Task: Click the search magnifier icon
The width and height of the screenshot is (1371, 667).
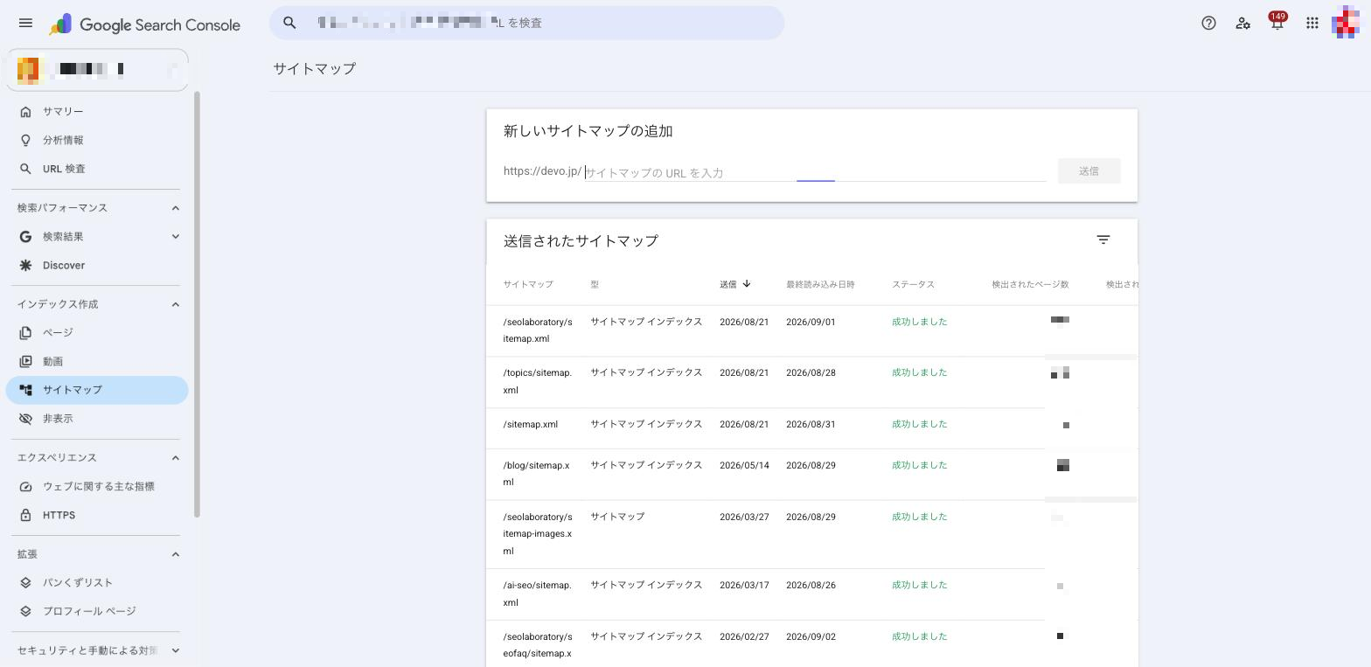Action: click(290, 23)
